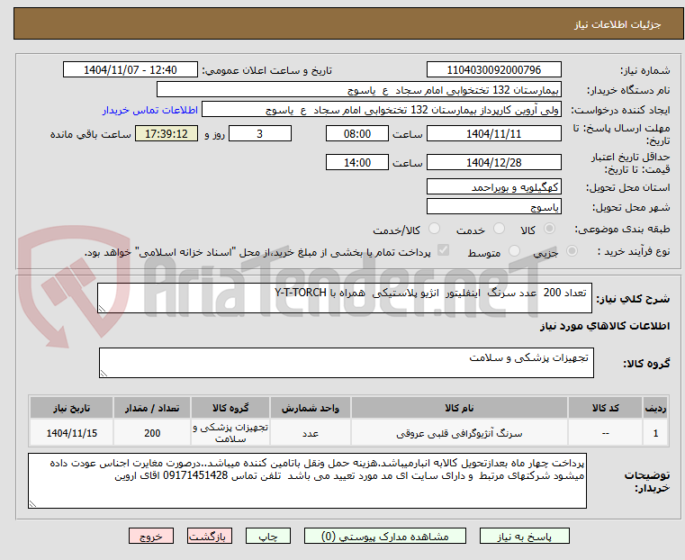Click the remaining days field showing 3
The height and width of the screenshot is (560, 685).
coord(260,133)
